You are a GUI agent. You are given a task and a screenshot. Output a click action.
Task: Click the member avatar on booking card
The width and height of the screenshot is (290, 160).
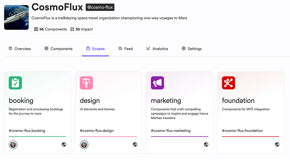(x=13, y=145)
